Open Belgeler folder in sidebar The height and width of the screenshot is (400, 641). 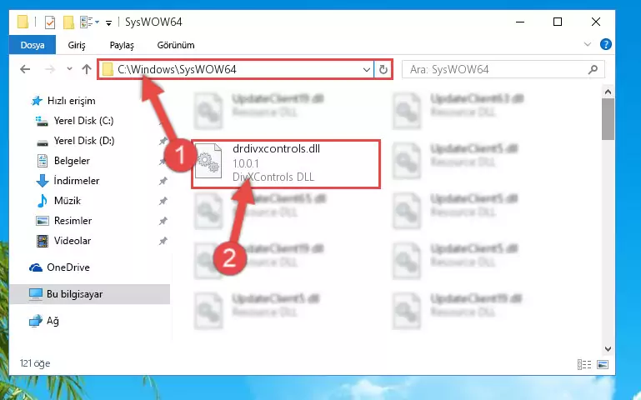coord(72,161)
